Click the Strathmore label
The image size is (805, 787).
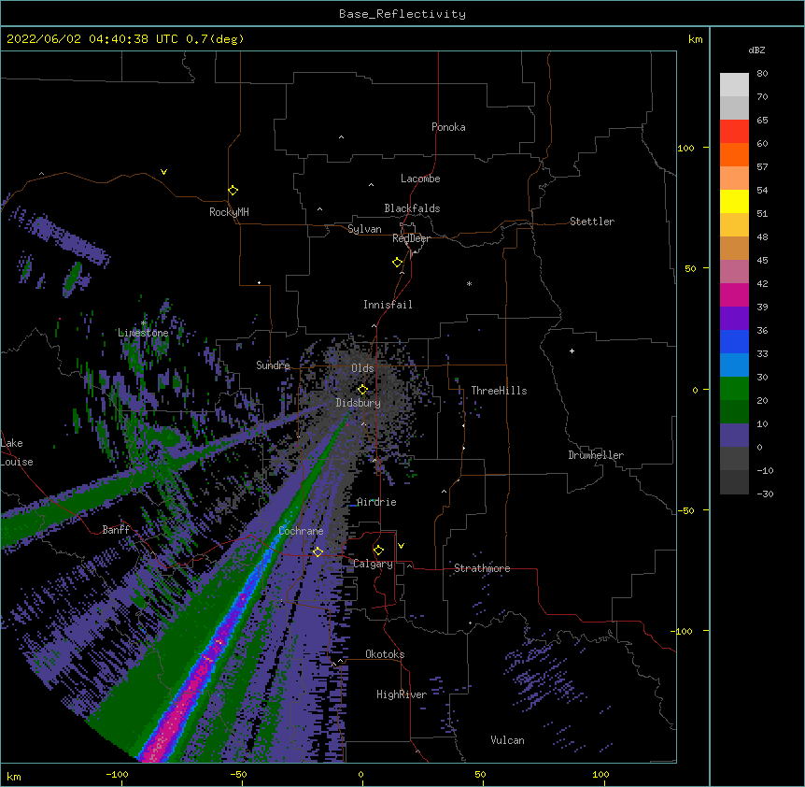coord(482,568)
